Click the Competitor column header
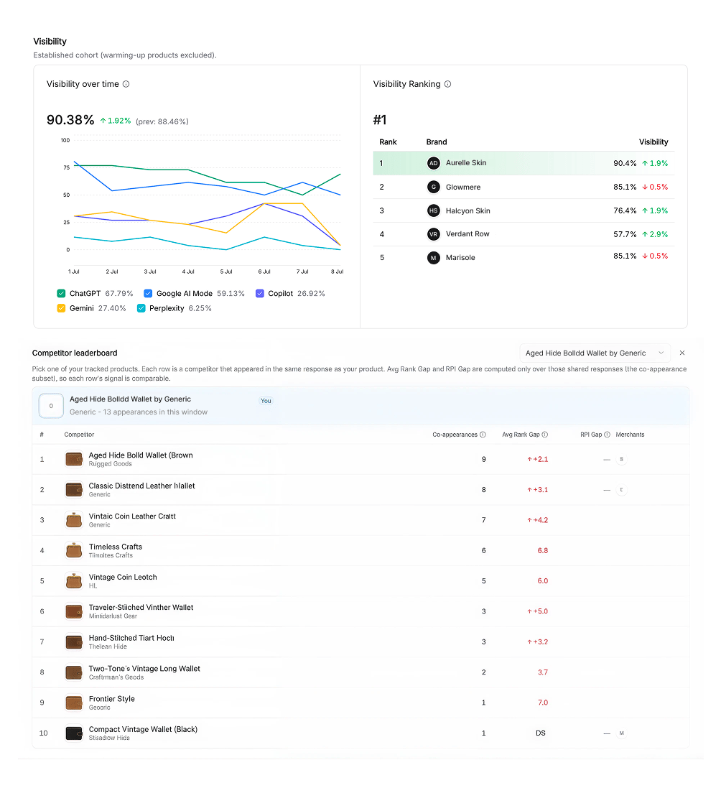The width and height of the screenshot is (721, 788). coord(79,435)
